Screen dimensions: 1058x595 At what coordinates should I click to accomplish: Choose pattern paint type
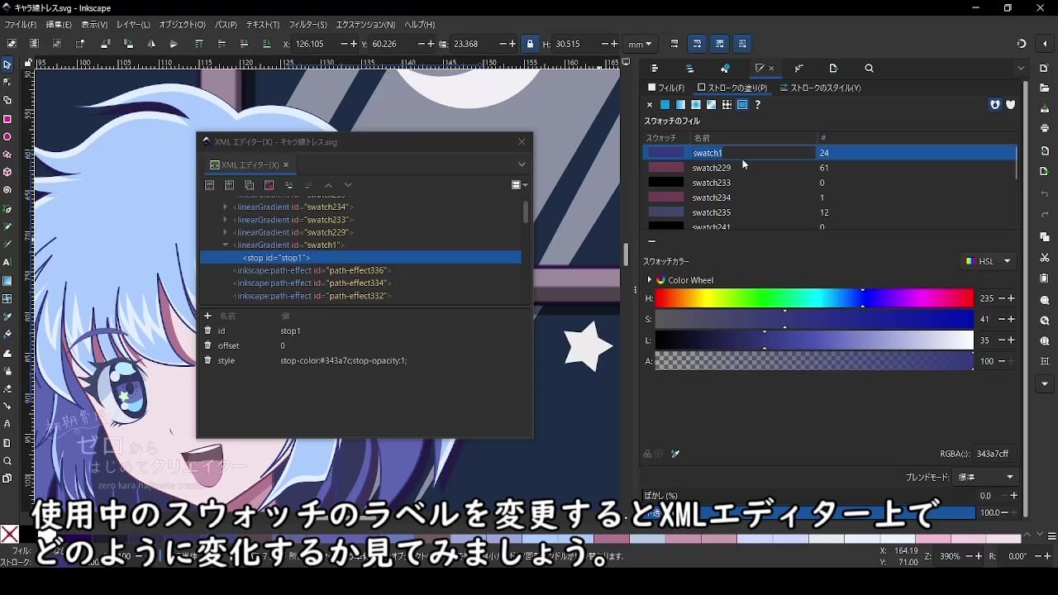(x=727, y=105)
